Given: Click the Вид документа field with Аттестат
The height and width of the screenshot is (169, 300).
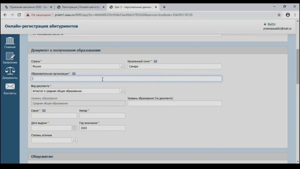Looking at the screenshot, I should pos(75,91).
